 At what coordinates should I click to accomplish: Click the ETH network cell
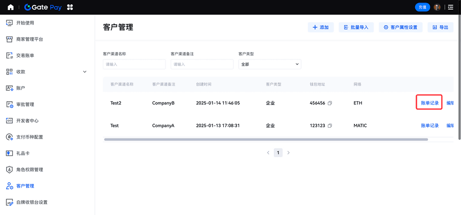pyautogui.click(x=358, y=103)
